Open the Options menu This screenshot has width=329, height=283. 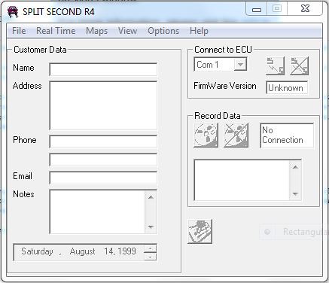pyautogui.click(x=163, y=31)
